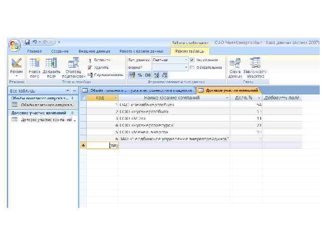Undo the last action
Viewport: 327px width, 245px height.
pyautogui.click(x=35, y=42)
